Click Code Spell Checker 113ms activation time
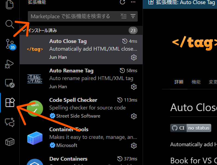217x165 pixels. point(127,100)
